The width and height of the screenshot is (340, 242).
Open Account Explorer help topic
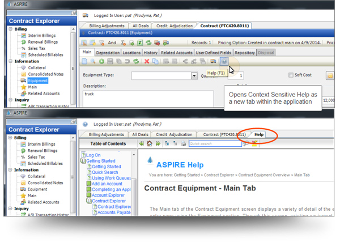[x=108, y=195]
